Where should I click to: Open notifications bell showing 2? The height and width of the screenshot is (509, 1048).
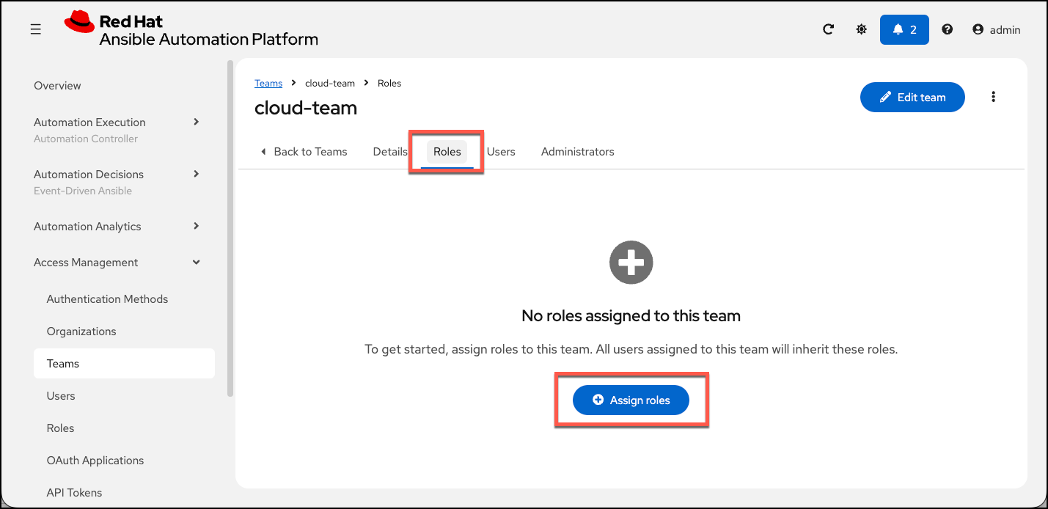tap(904, 29)
